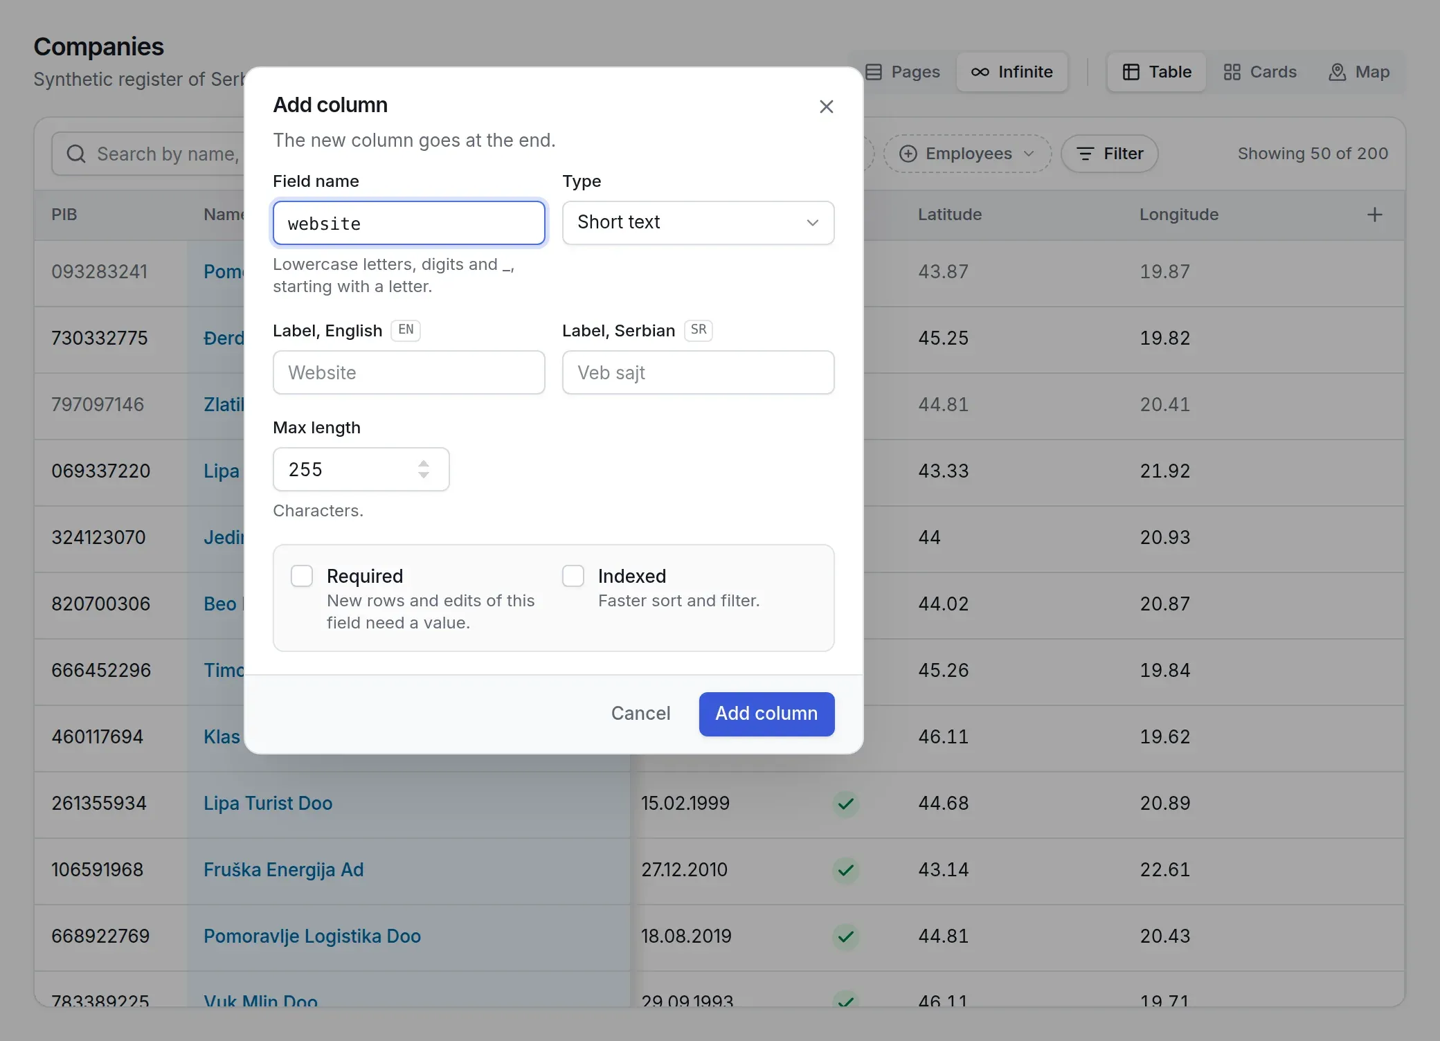
Task: Select PIB cell 261355934
Action: [x=99, y=804]
